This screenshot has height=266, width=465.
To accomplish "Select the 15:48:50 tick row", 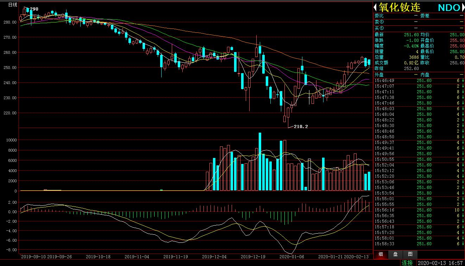I will [x=419, y=137].
